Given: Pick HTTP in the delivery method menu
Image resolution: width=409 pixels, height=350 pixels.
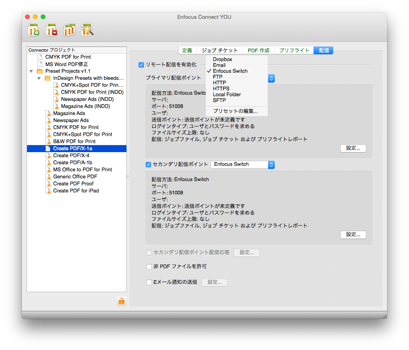Looking at the screenshot, I should point(236,83).
